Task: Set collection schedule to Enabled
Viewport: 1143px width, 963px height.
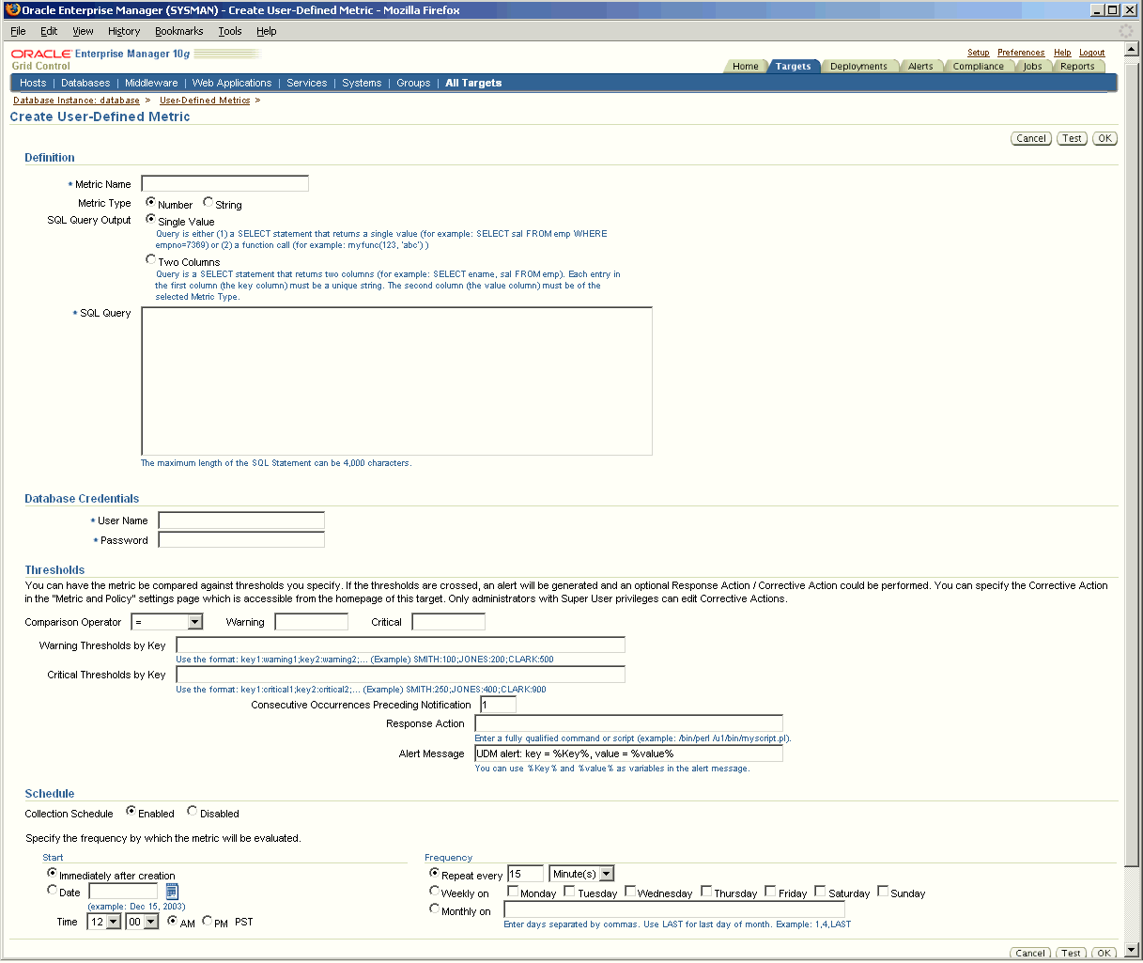Action: (131, 811)
